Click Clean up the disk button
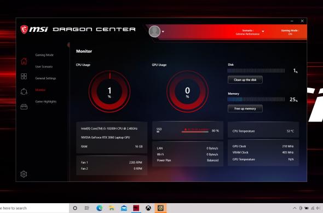This screenshot has width=323, height=213. point(245,80)
